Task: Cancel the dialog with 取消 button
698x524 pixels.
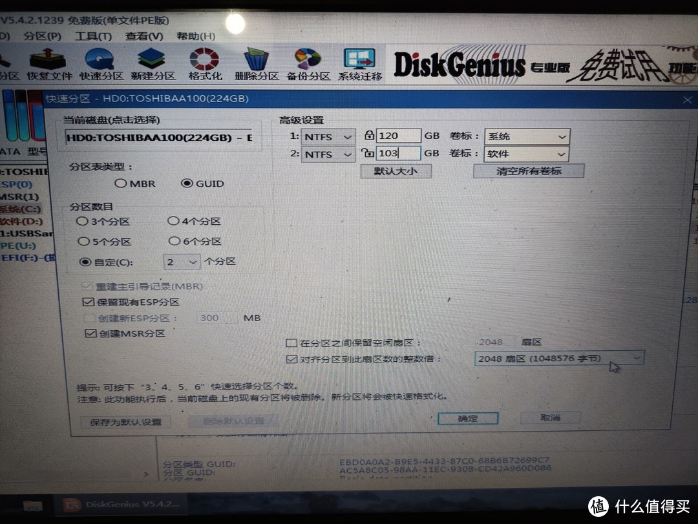Action: click(550, 417)
